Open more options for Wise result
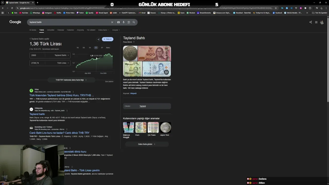 pos(73,92)
